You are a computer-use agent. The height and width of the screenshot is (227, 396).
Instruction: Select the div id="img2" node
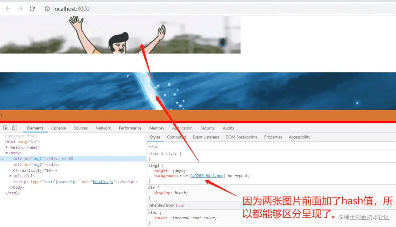click(x=36, y=165)
